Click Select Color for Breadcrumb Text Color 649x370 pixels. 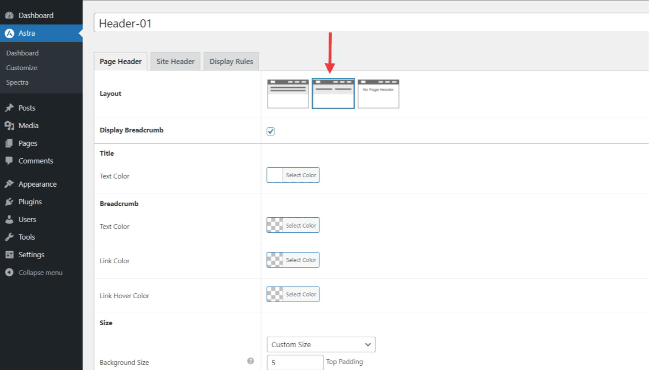[301, 225]
